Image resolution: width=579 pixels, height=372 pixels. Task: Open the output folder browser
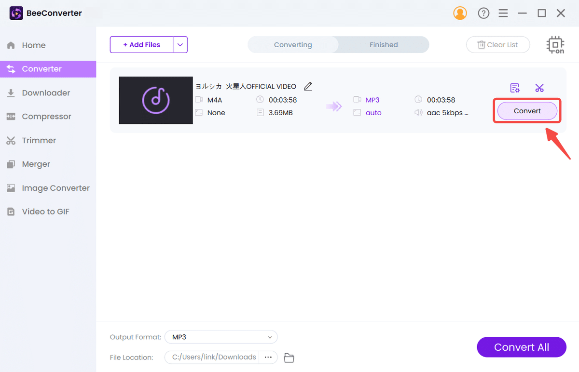(289, 358)
